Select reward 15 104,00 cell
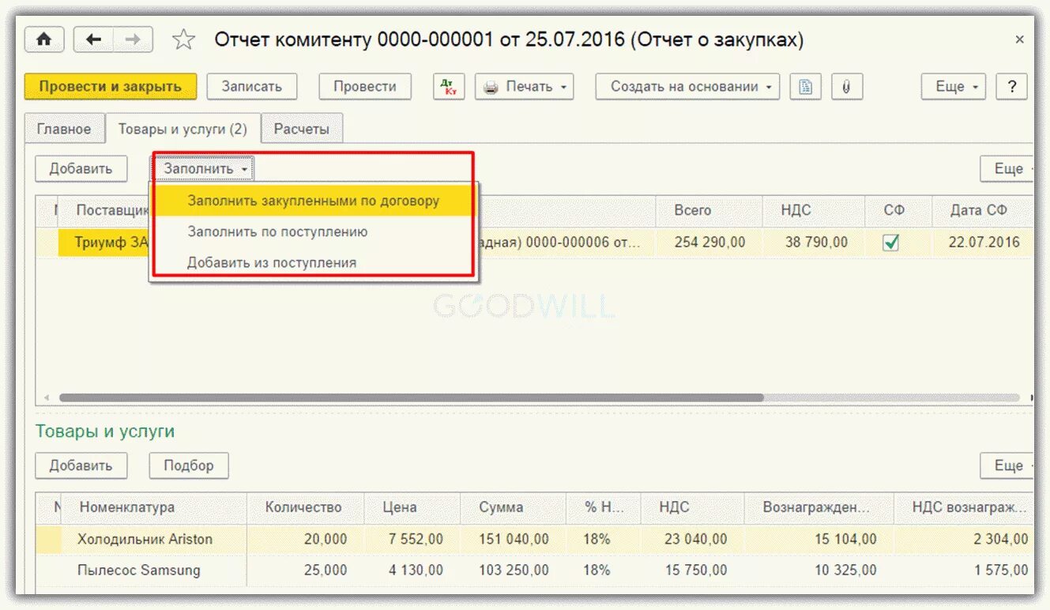 pos(819,540)
